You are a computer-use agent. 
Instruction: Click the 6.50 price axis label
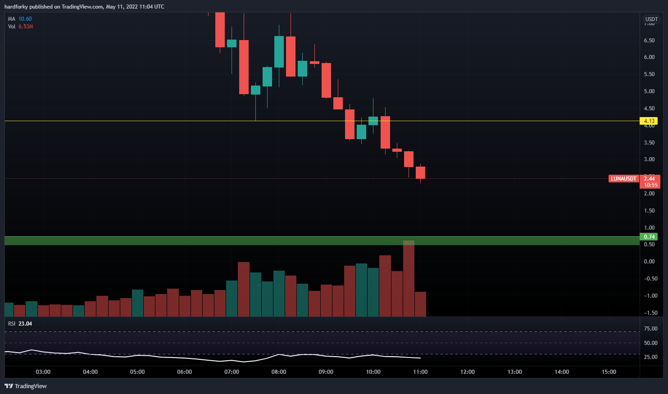[649, 41]
